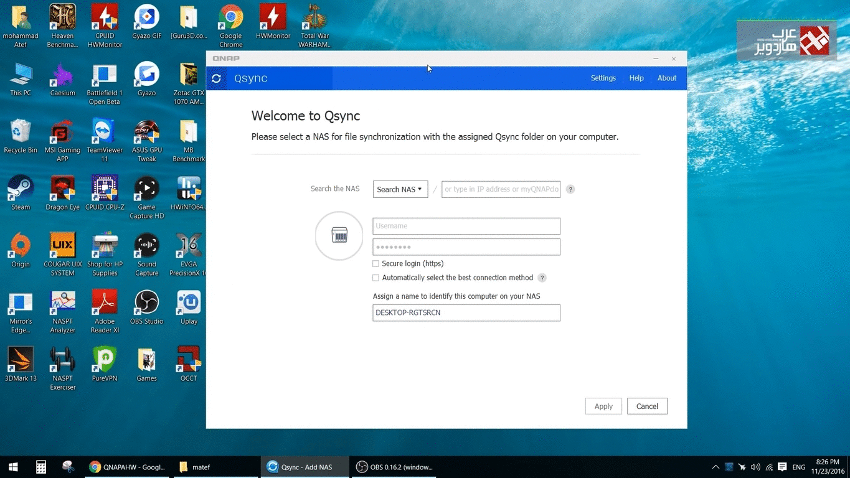The image size is (850, 478).
Task: Select the Steam desktop icon
Action: pos(21,193)
